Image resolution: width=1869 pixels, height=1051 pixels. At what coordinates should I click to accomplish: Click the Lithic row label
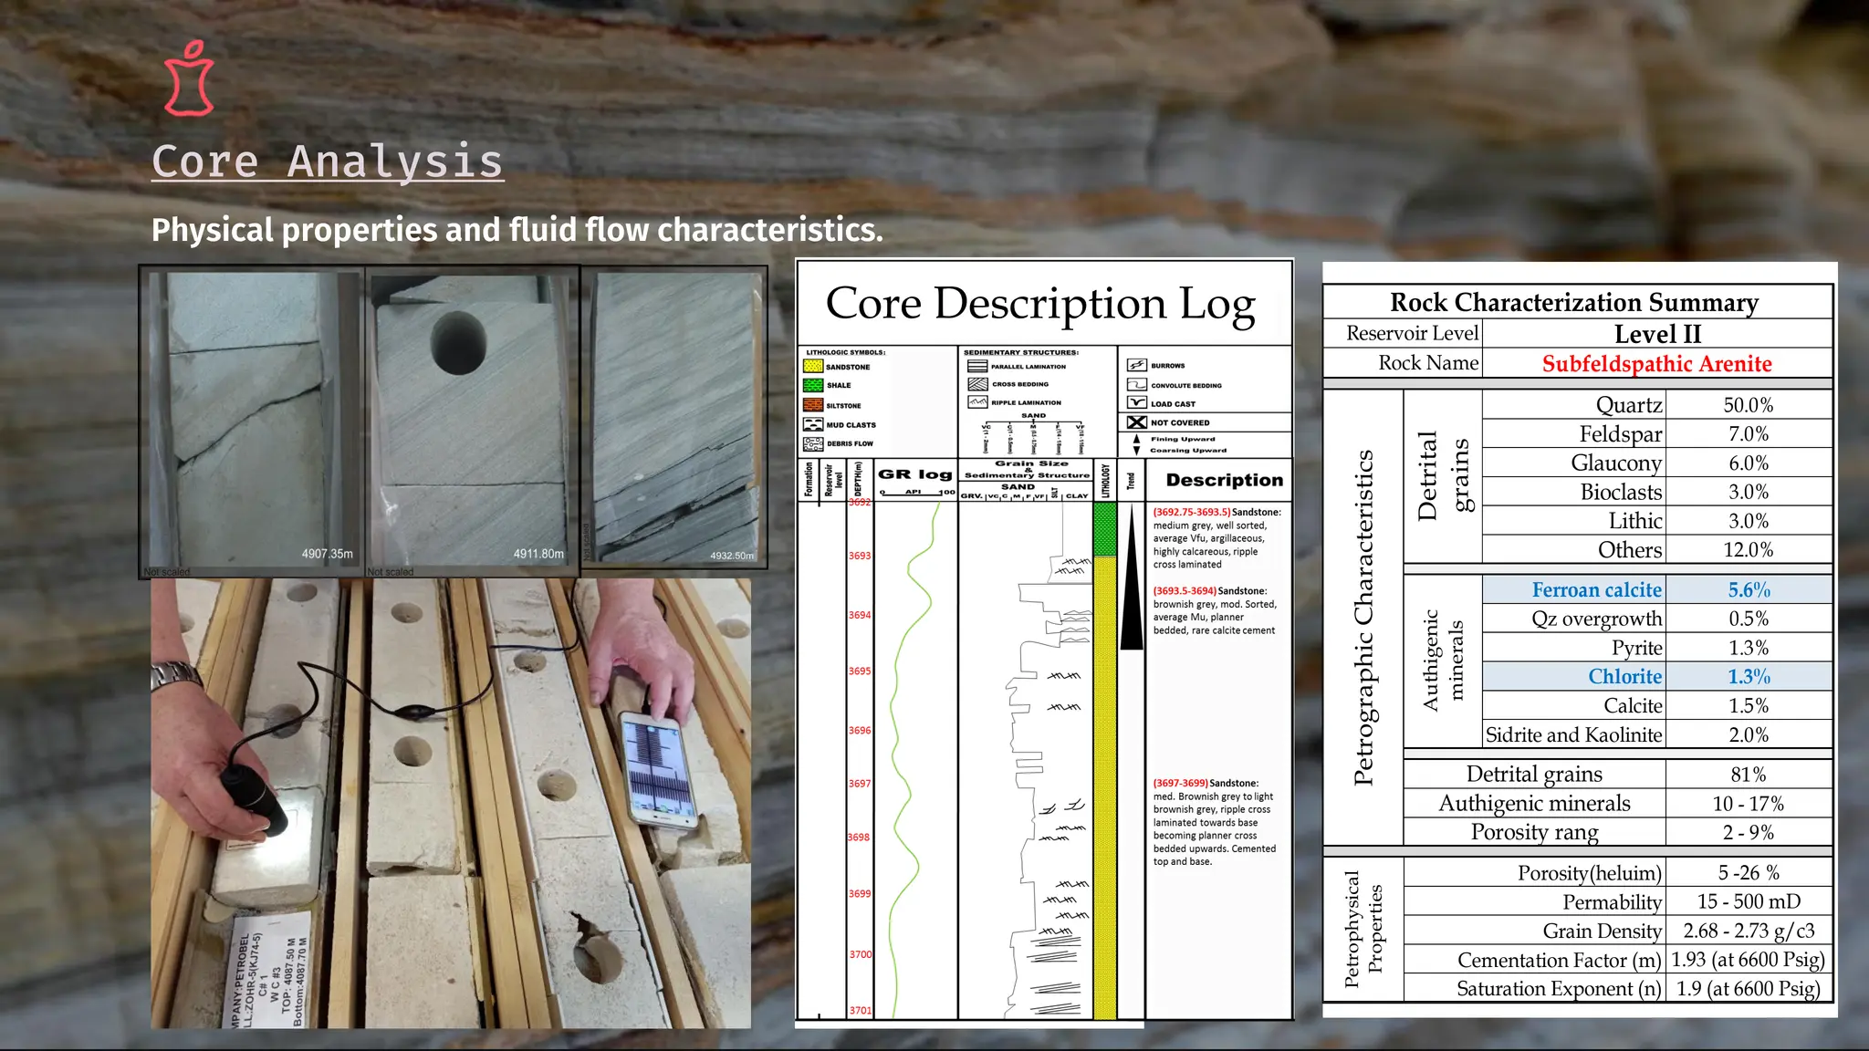[x=1634, y=521]
